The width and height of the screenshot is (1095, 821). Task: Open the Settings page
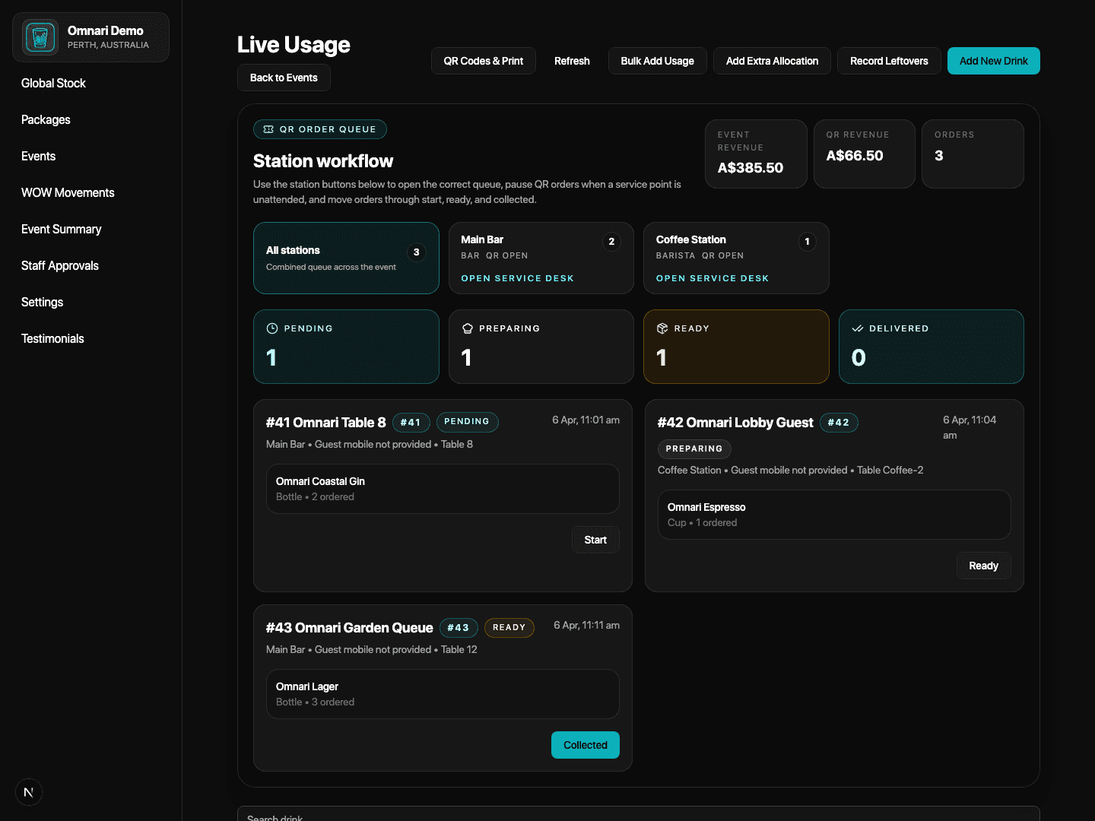coord(42,302)
